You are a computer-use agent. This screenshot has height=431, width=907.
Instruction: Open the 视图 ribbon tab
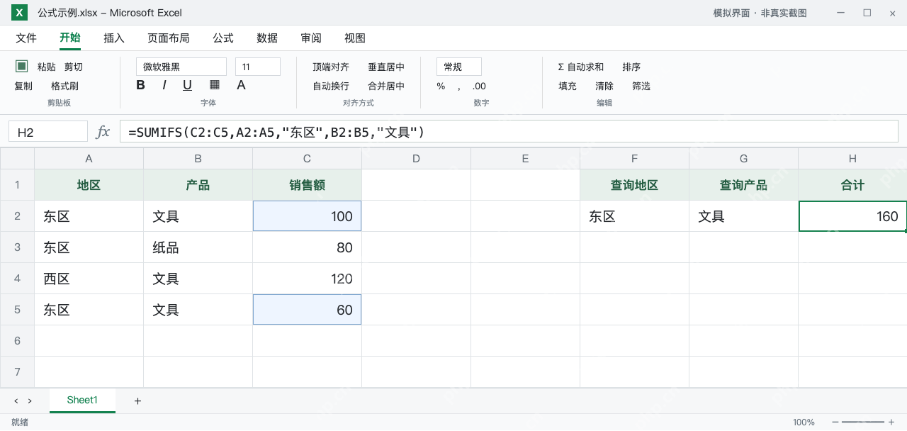[355, 38]
